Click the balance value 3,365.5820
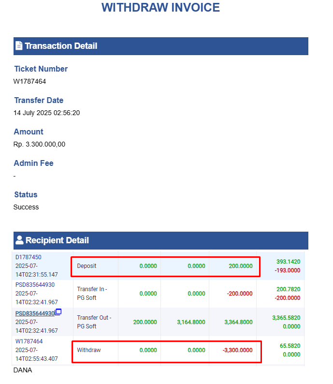 click(x=286, y=318)
